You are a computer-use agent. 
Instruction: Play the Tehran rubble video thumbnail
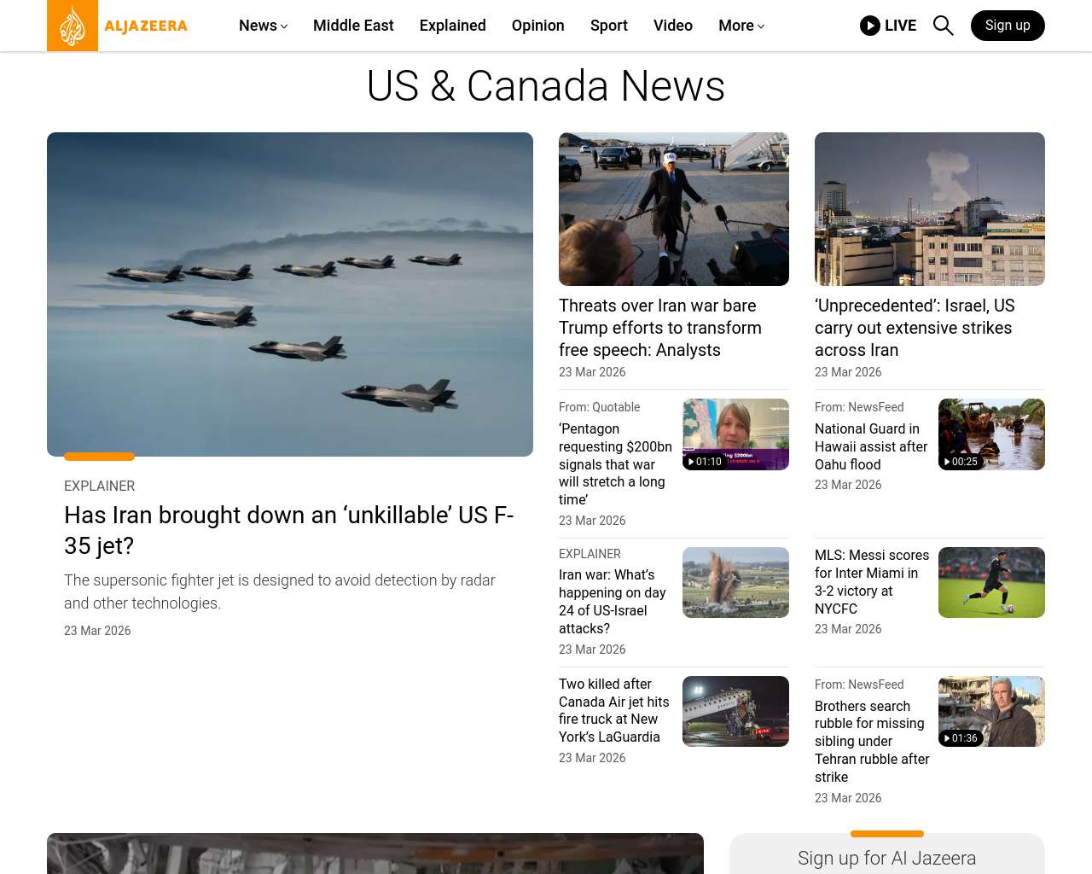(991, 711)
